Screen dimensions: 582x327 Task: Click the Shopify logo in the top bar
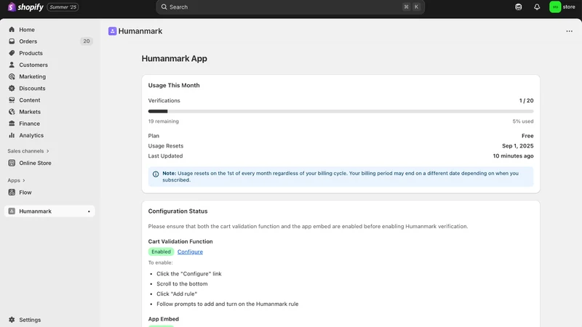tap(25, 7)
